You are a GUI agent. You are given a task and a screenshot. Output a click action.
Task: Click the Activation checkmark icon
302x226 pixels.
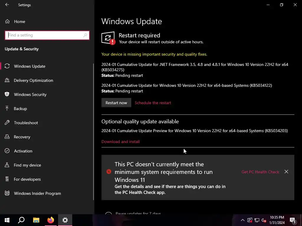pyautogui.click(x=7, y=151)
